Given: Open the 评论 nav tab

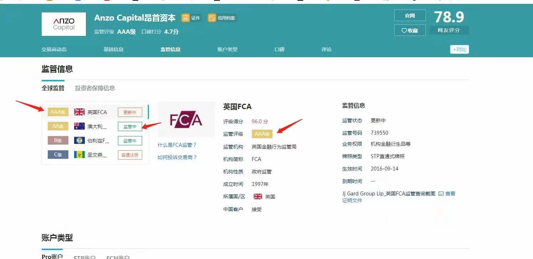Looking at the screenshot, I should pyautogui.click(x=327, y=49).
